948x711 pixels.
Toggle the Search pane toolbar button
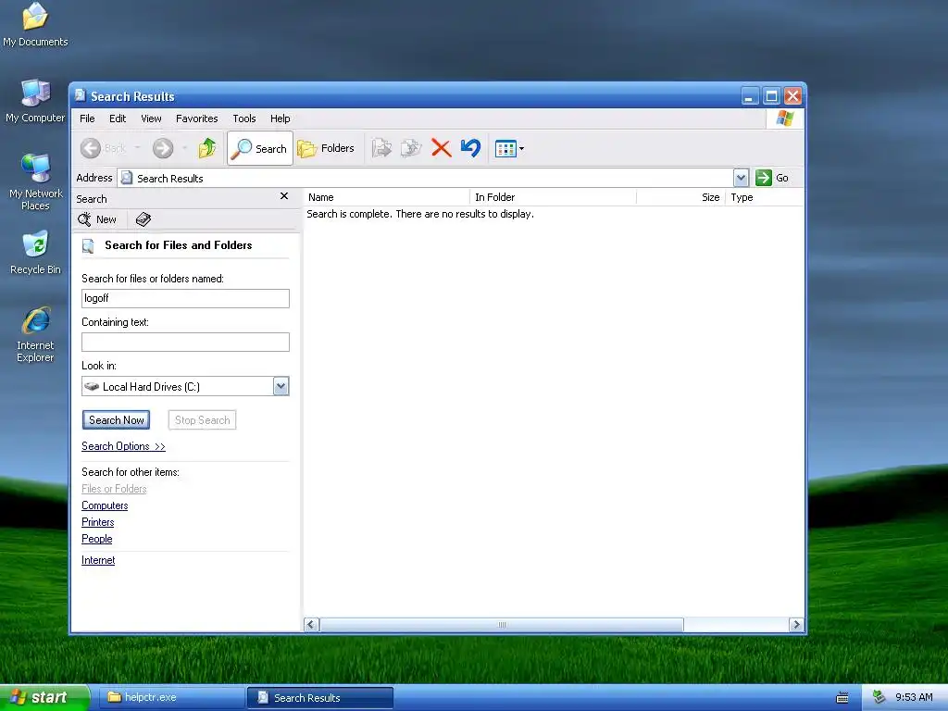(x=260, y=148)
